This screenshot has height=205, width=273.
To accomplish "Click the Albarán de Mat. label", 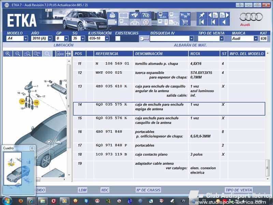I will click(190, 45).
